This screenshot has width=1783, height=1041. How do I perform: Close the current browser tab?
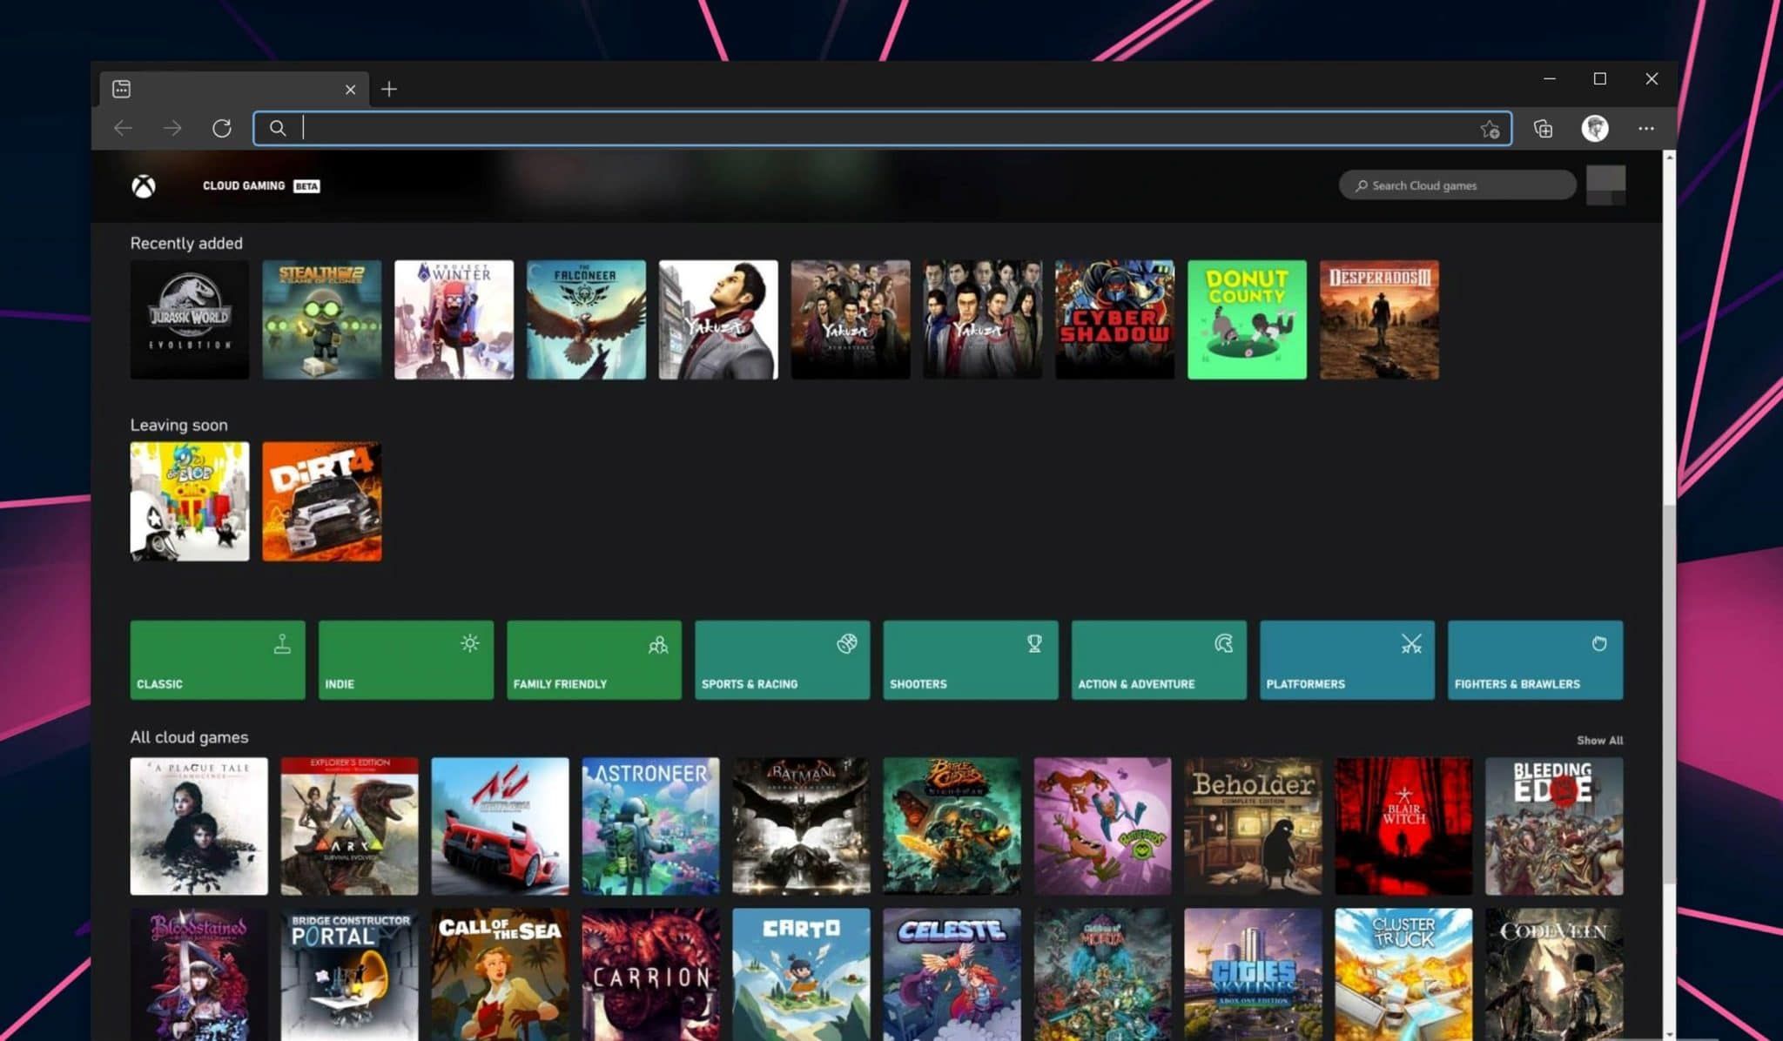(x=350, y=89)
